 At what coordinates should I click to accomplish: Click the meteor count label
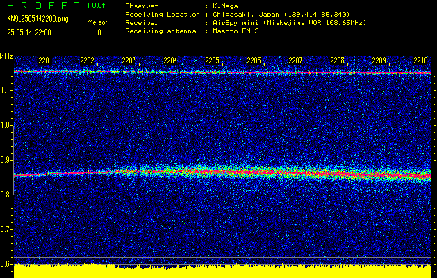[x=97, y=22]
